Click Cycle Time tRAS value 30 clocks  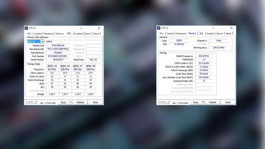(x=204, y=74)
